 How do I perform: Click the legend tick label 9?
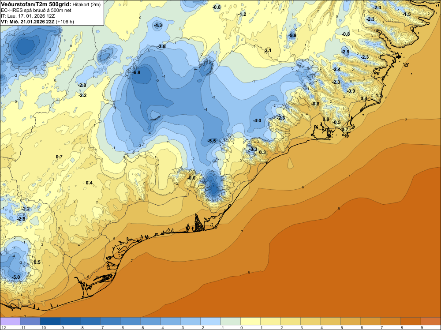coord(422,328)
